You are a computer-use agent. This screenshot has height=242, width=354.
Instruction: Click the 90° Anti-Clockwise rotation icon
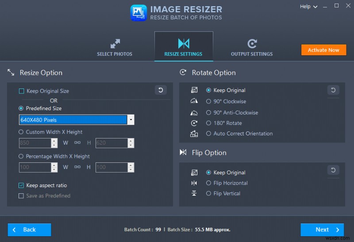pyautogui.click(x=194, y=113)
